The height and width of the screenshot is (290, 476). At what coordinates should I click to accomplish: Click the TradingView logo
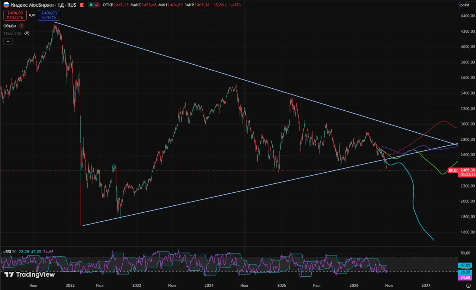(30, 274)
